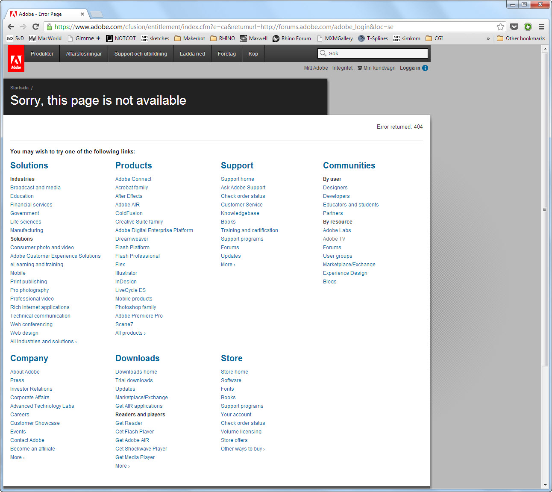
Task: Click the browser back arrow
Action: tap(11, 27)
